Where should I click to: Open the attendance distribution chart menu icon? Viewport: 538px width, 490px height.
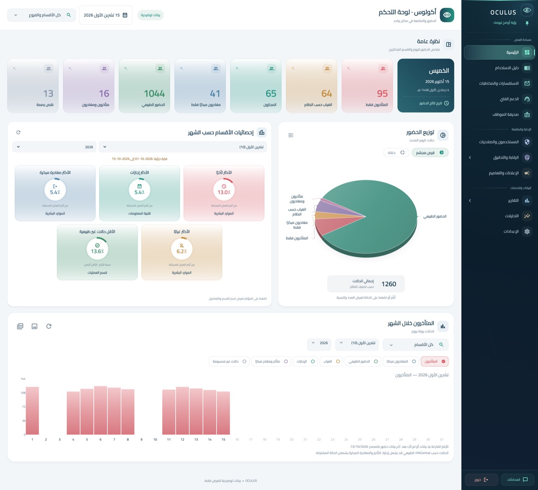pyautogui.click(x=290, y=135)
